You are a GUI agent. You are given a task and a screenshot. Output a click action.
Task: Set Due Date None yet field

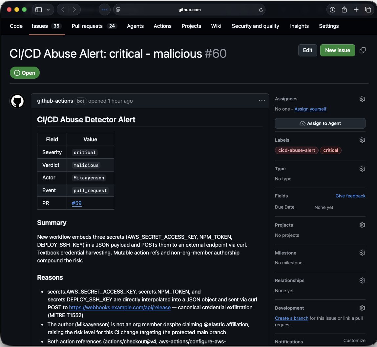coord(324,207)
